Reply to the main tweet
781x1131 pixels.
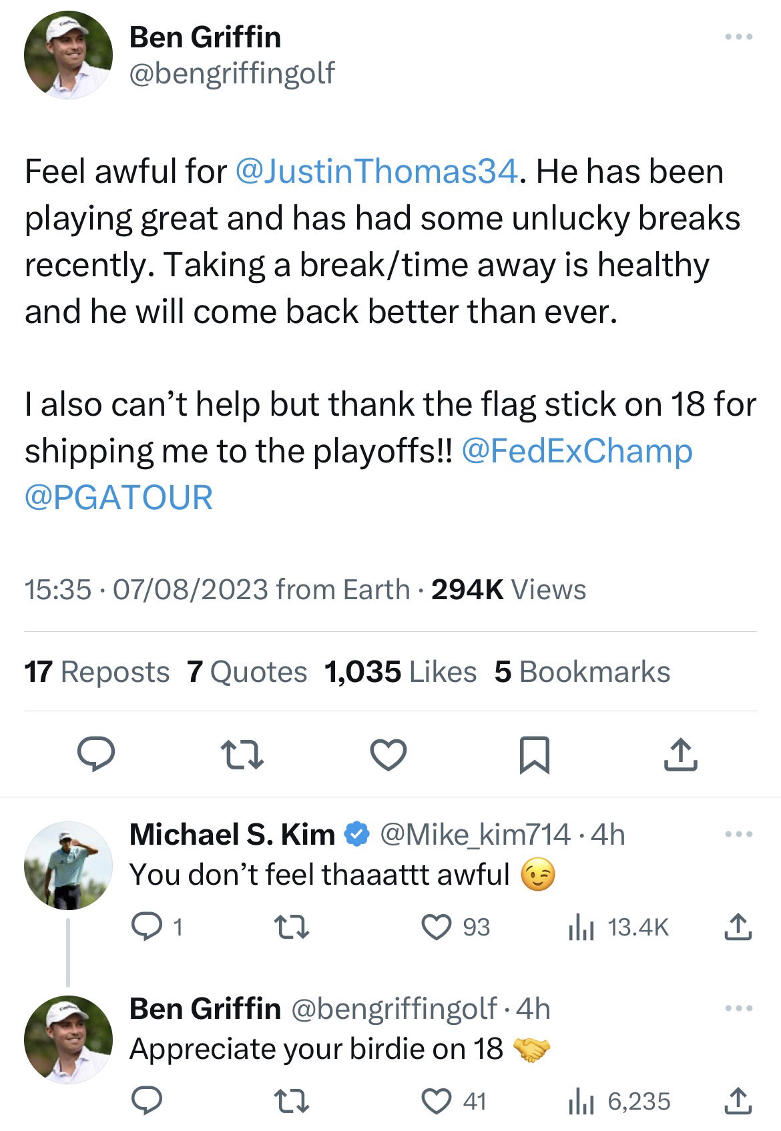(96, 755)
